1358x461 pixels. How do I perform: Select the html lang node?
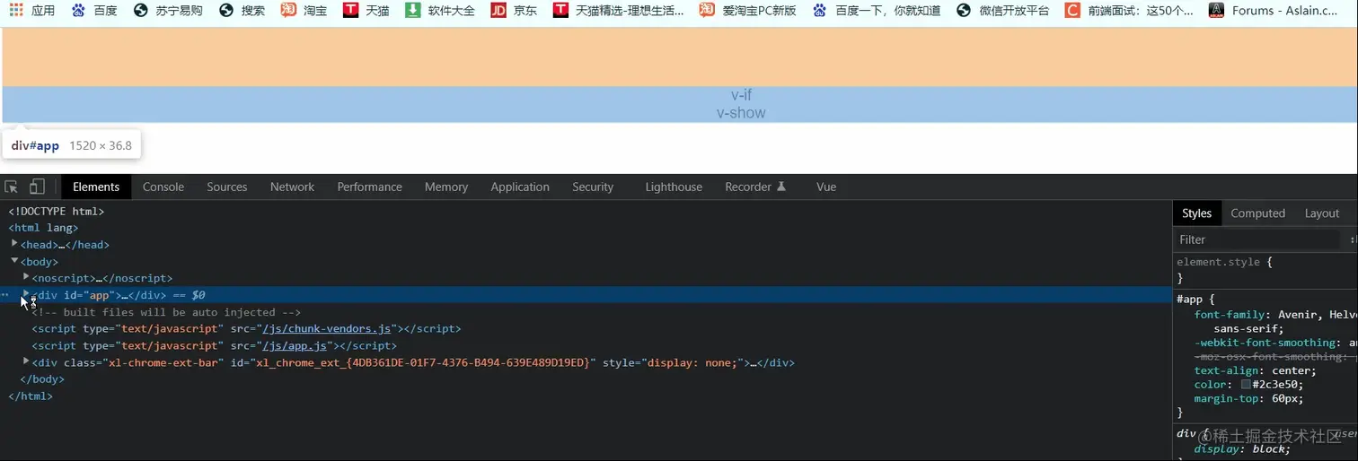point(43,228)
